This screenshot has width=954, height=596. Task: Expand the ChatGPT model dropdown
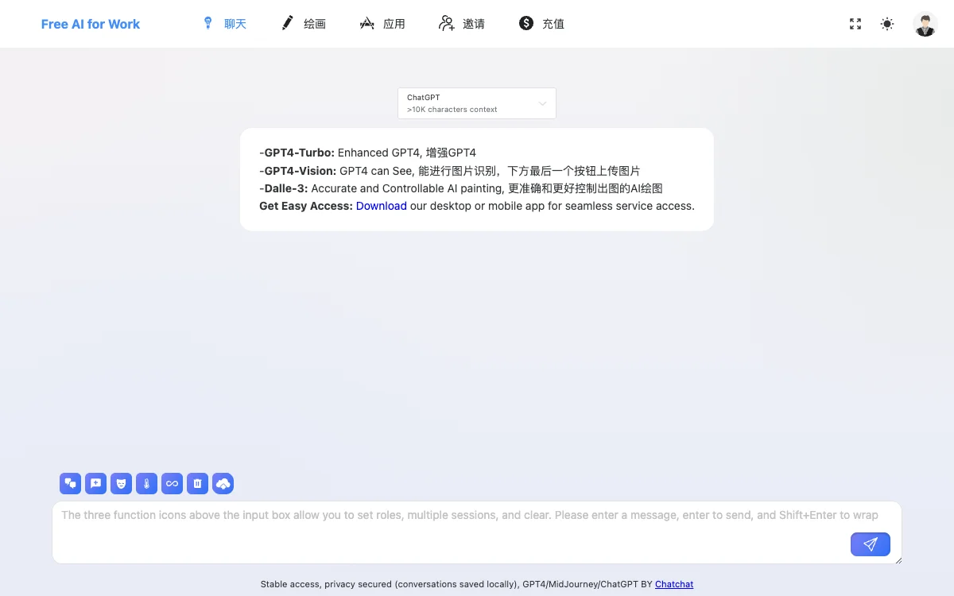point(477,103)
